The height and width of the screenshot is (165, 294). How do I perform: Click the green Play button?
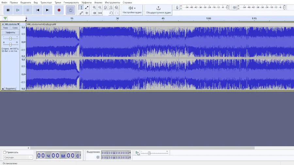tap(18, 10)
